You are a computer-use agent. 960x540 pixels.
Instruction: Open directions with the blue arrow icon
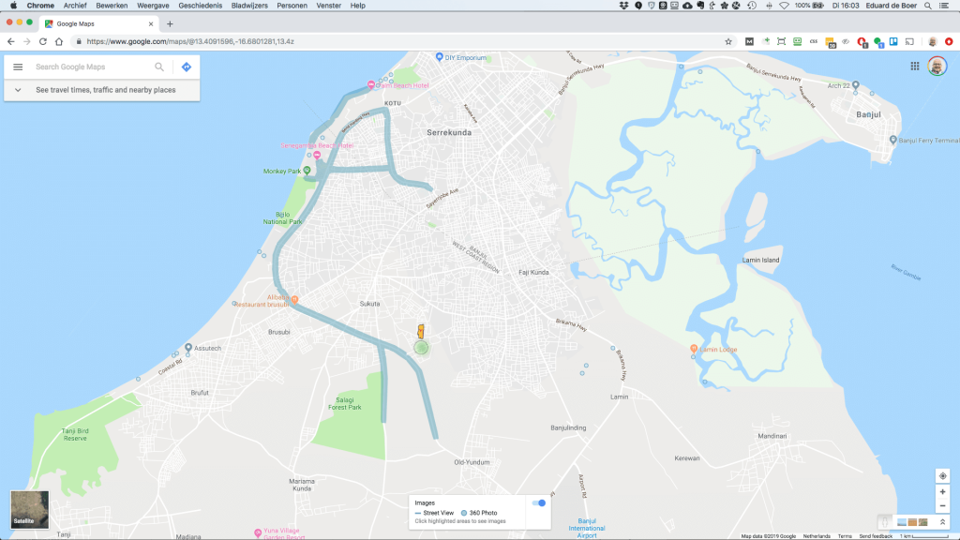tap(187, 67)
